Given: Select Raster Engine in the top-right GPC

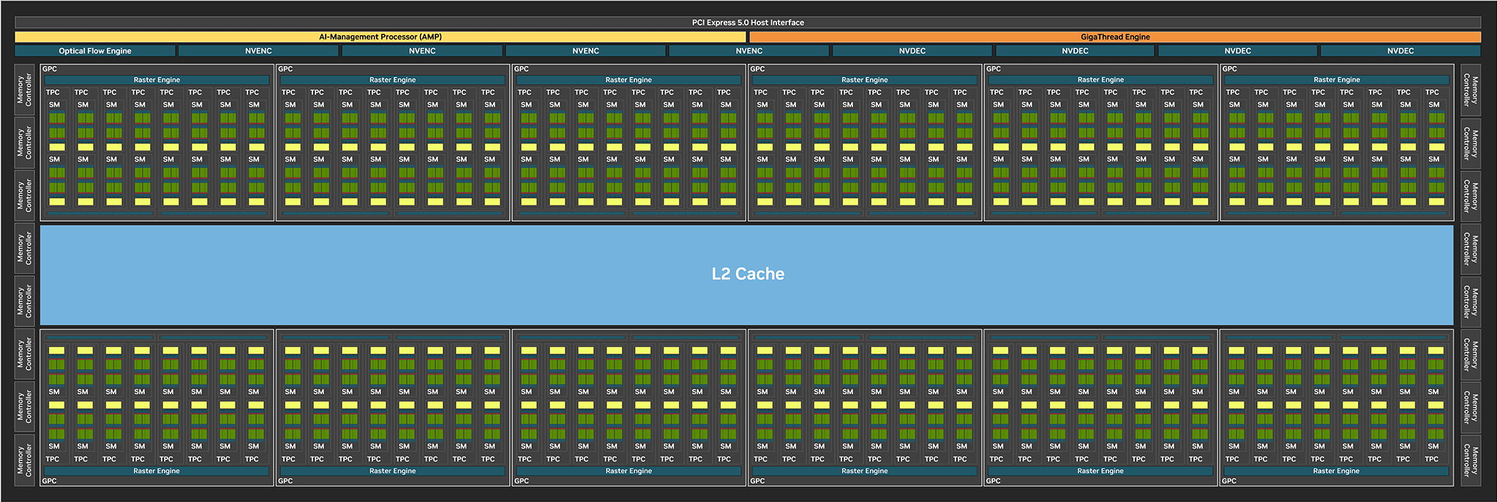Looking at the screenshot, I should (x=1336, y=80).
